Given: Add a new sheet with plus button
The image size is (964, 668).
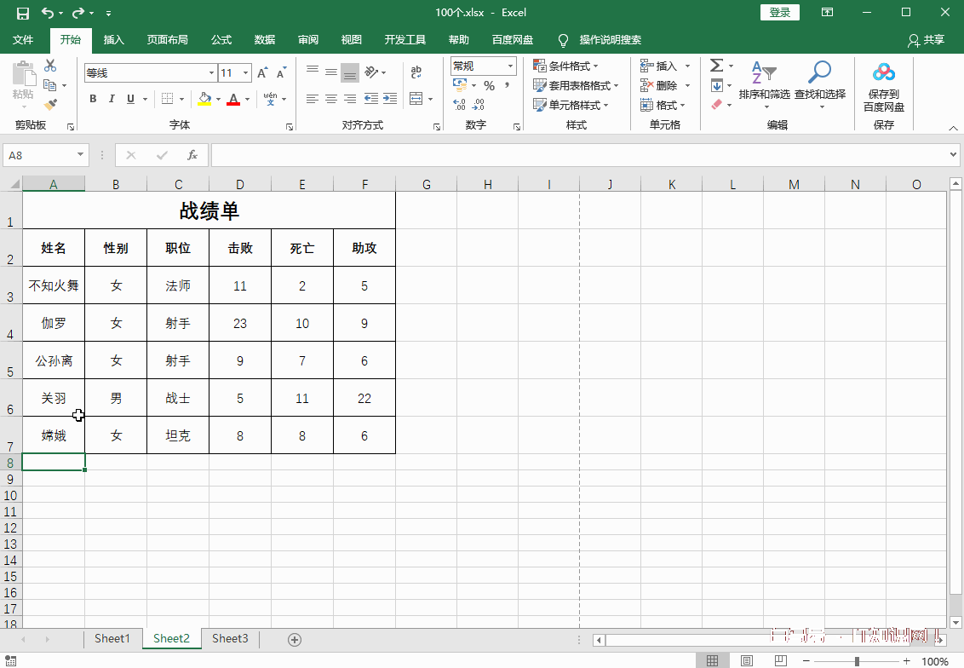Looking at the screenshot, I should (295, 639).
